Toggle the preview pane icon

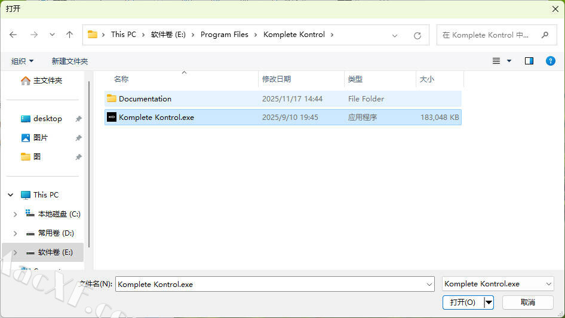click(x=529, y=61)
